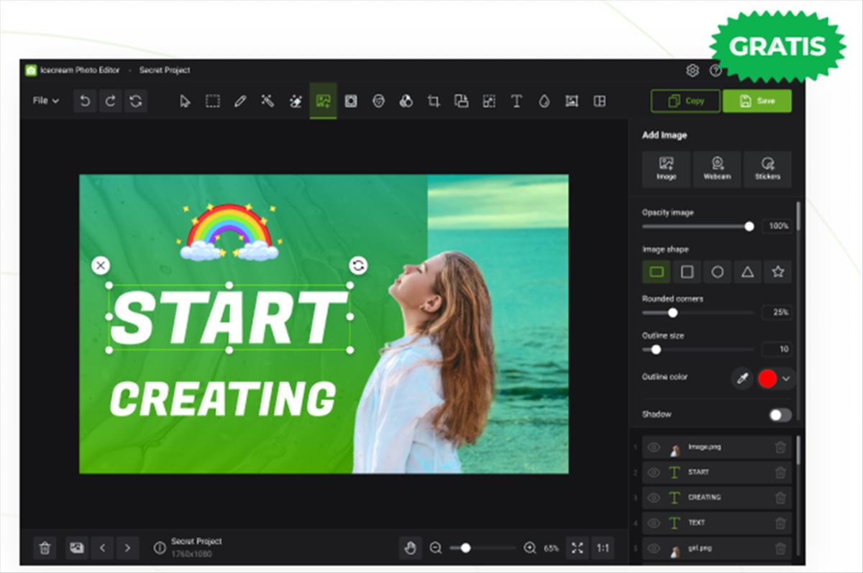Choose the rectangular selection tool
The height and width of the screenshot is (573, 863).
coord(213,101)
